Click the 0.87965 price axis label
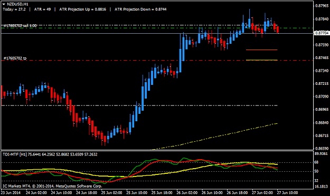330x196 pixels. coord(322,6)
